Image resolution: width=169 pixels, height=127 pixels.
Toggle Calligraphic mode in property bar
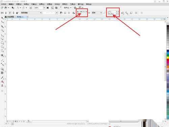[14, 13]
